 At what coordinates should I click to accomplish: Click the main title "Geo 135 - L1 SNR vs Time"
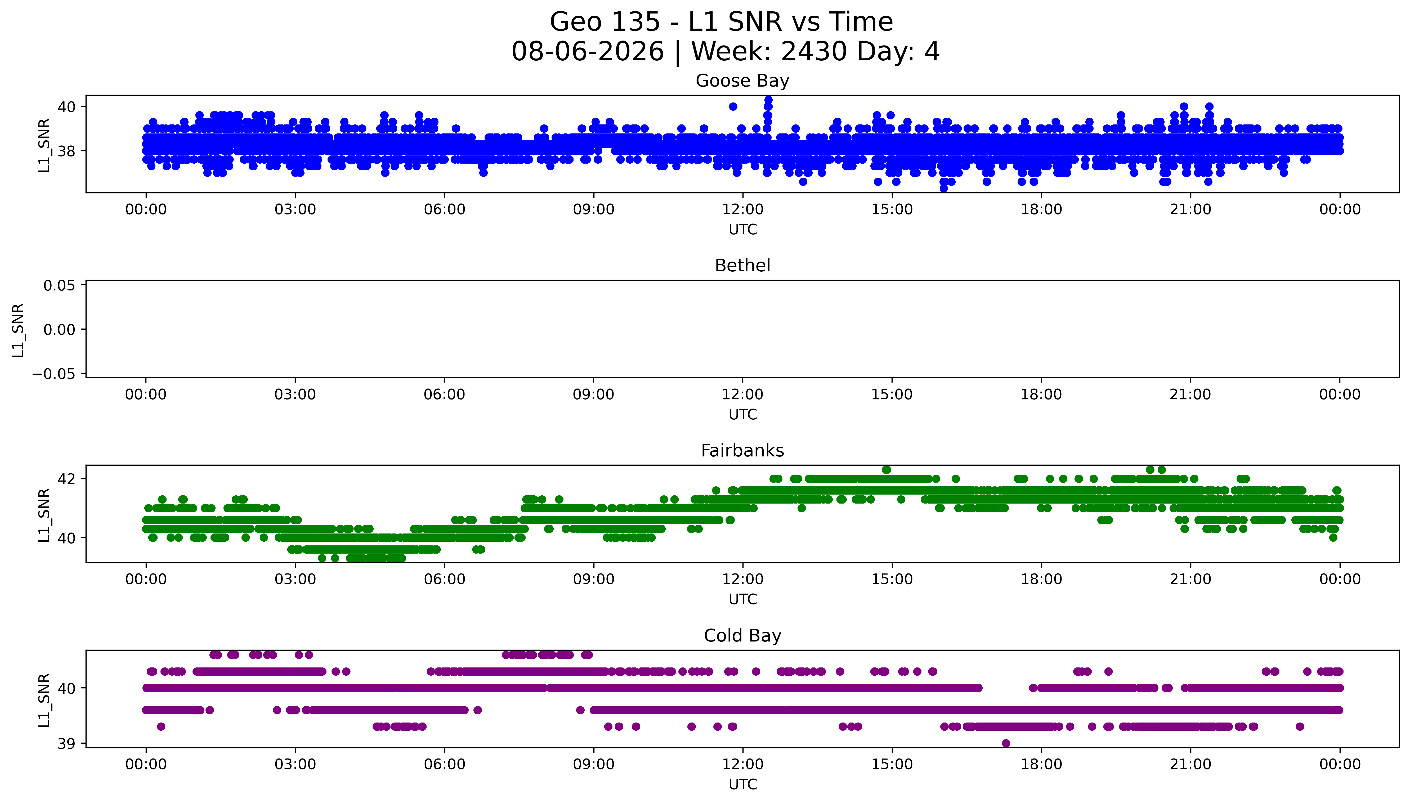point(721,22)
